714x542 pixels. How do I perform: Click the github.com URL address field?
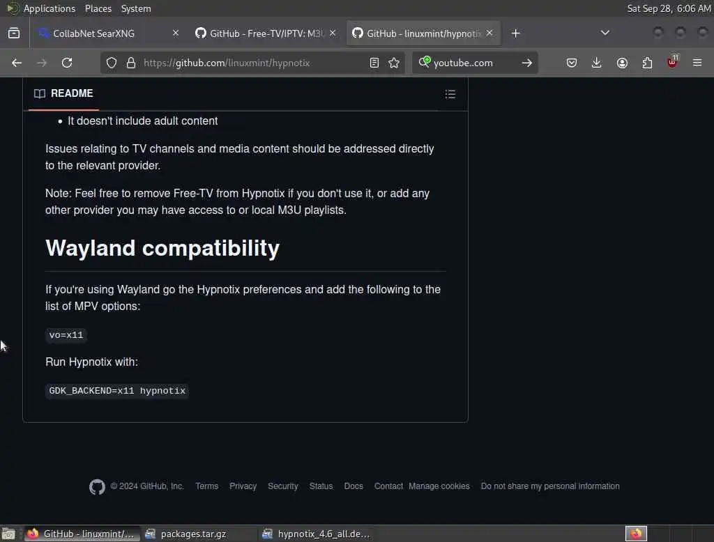click(252, 63)
